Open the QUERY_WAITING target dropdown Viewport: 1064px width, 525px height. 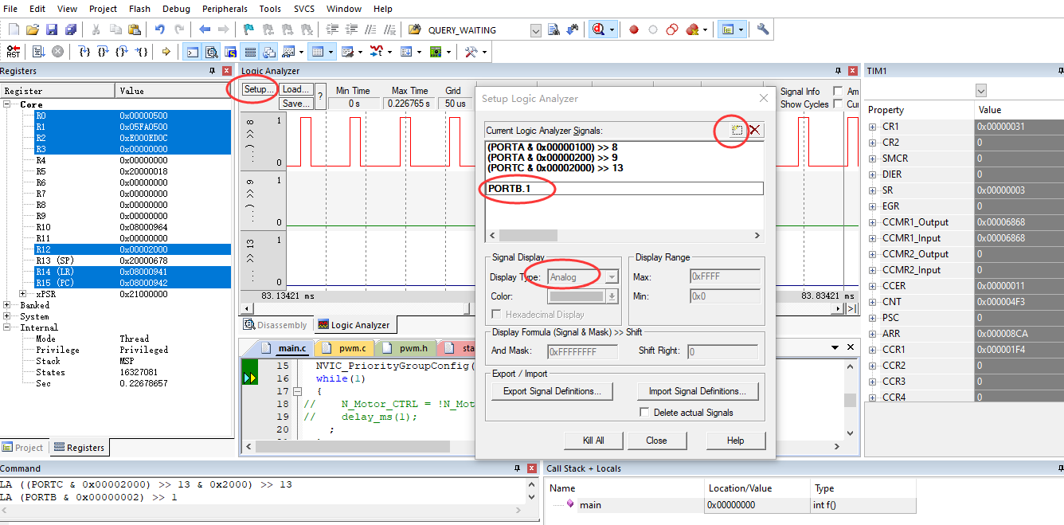point(535,29)
